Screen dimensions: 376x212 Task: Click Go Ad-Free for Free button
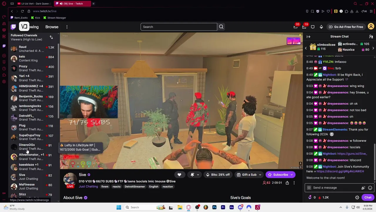tap(346, 27)
